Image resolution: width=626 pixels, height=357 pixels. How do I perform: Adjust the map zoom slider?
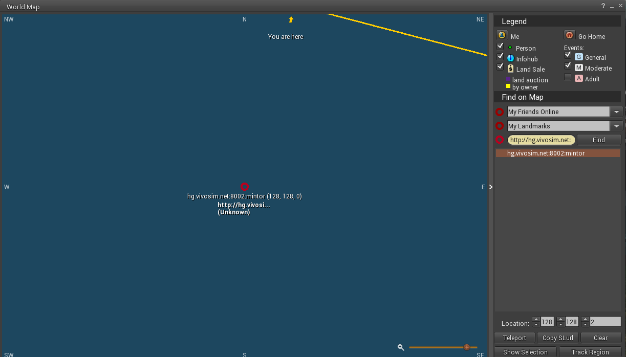point(466,347)
